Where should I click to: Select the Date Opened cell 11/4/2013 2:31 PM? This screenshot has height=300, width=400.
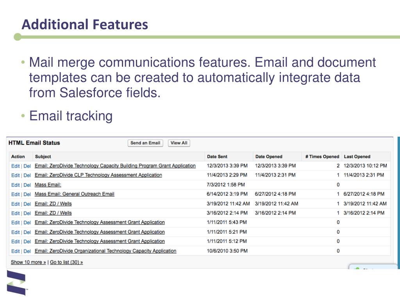(x=275, y=175)
